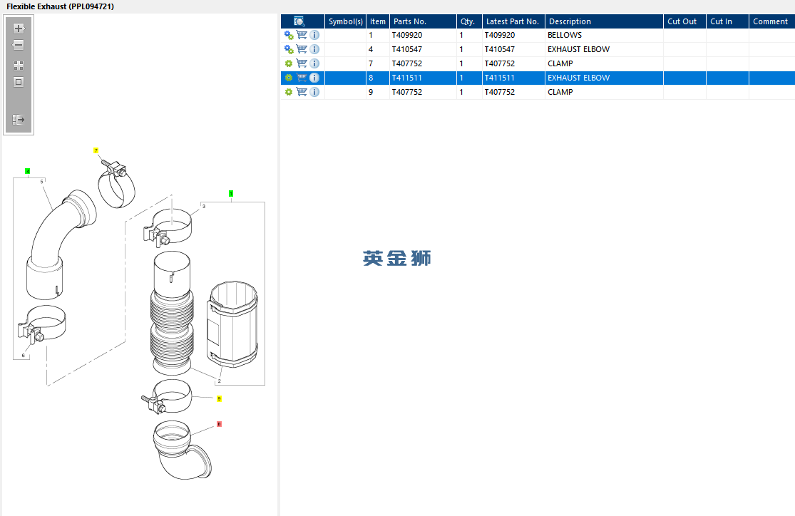795x516 pixels.
Task: Add item 9 CLAMP to cart
Action: (302, 92)
